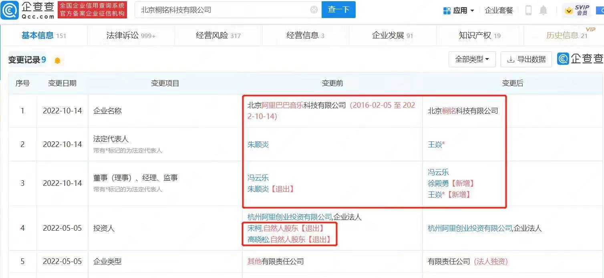Click the 2022-05-05 date in row 4
This screenshot has width=604, height=278.
(62, 228)
